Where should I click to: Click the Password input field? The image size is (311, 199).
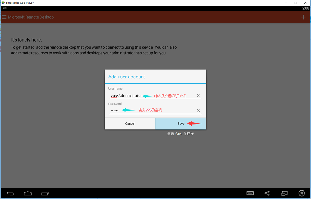click(155, 111)
